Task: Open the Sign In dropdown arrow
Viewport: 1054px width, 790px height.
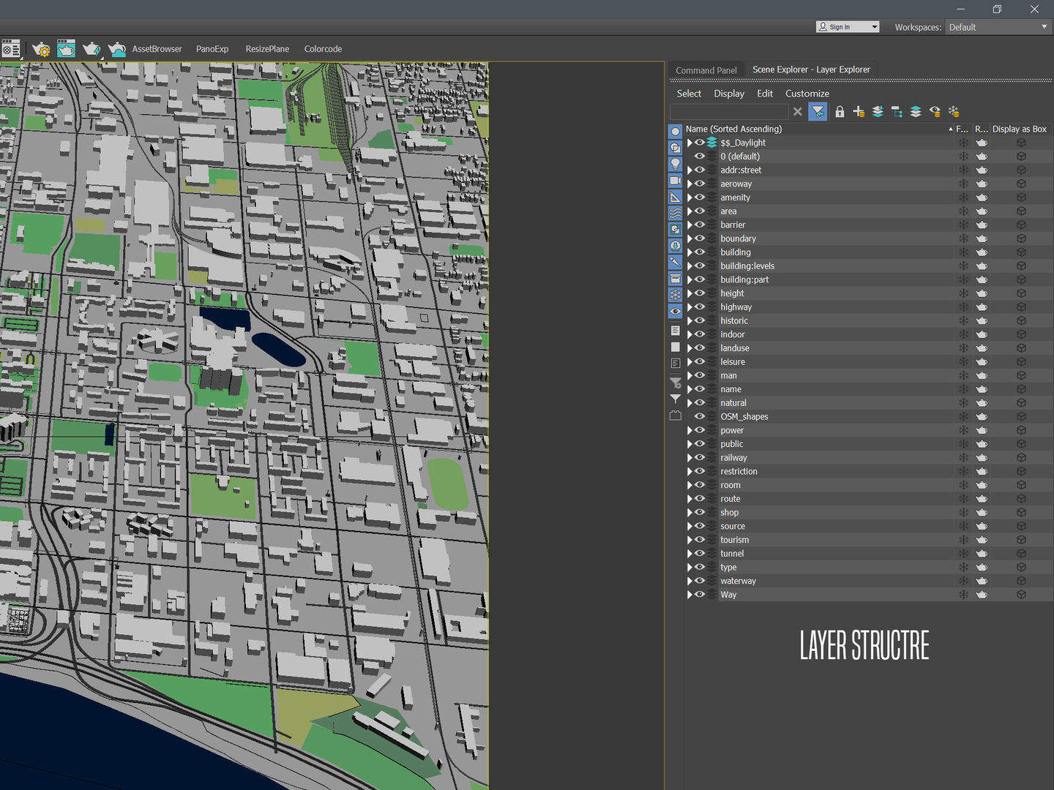Action: tap(874, 27)
